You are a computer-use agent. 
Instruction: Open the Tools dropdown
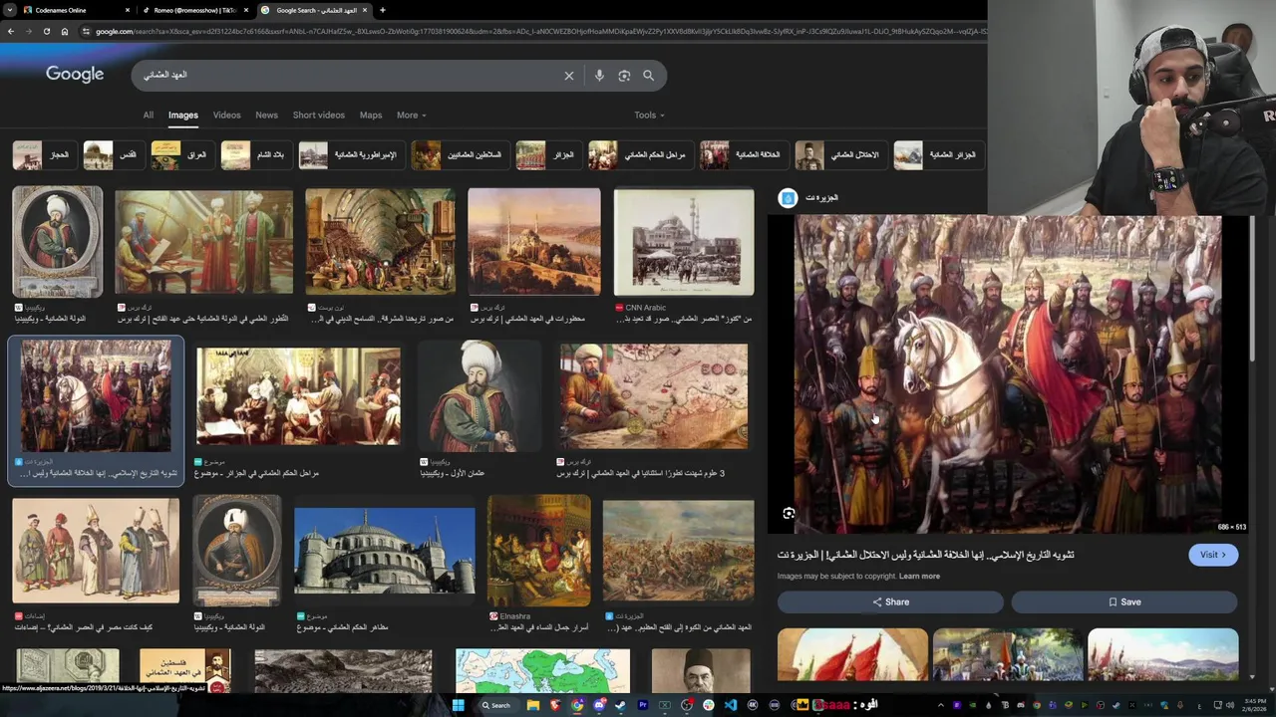tap(649, 115)
